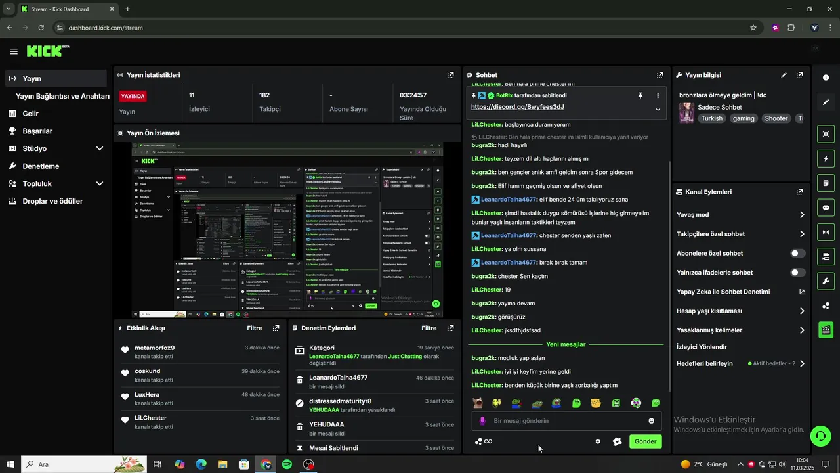Bookmark this page with the star icon
The image size is (840, 473).
753,28
